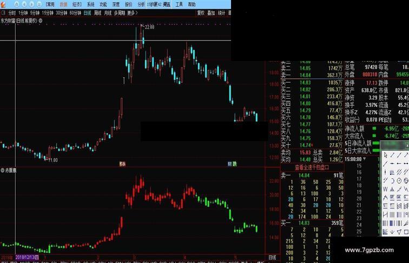
Task: Open the 报价 menu
Action: pyautogui.click(x=129, y=4)
